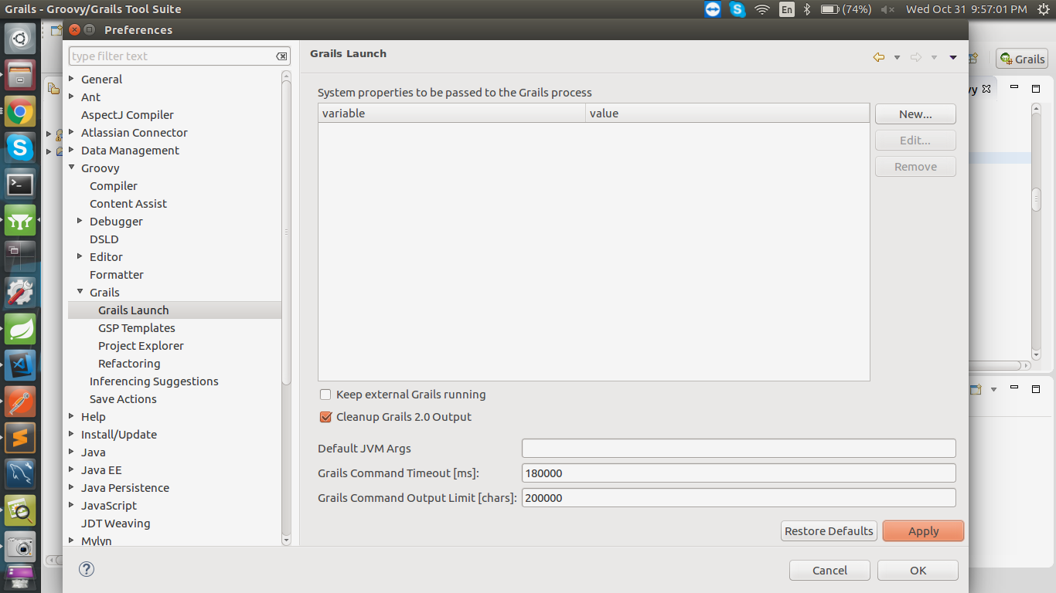Open the power/session gear menu
The image size is (1056, 593).
1042,9
